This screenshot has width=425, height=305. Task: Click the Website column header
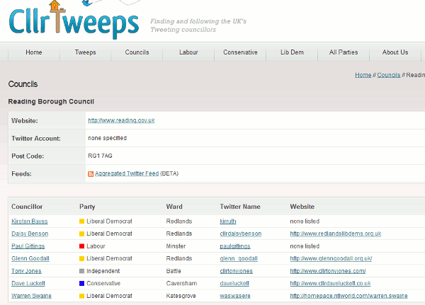point(302,207)
